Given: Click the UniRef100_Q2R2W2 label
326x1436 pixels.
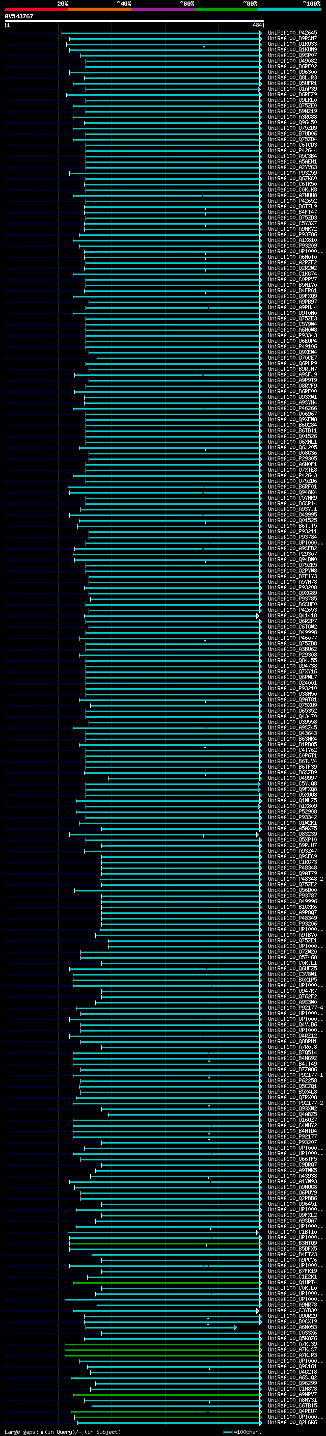Looking at the screenshot, I should point(292,268).
